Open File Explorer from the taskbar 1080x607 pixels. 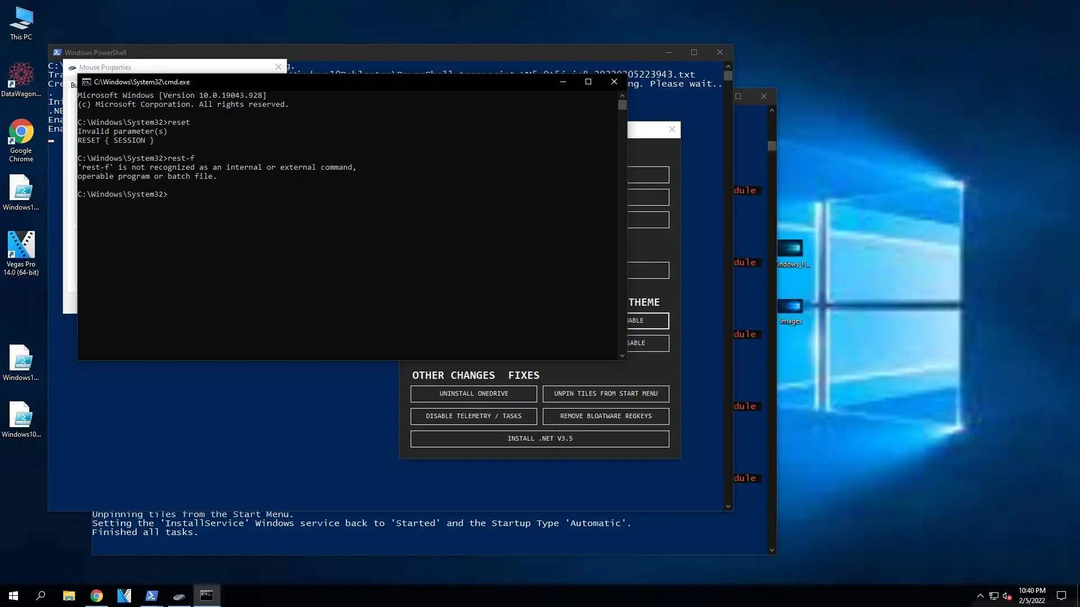pyautogui.click(x=69, y=596)
